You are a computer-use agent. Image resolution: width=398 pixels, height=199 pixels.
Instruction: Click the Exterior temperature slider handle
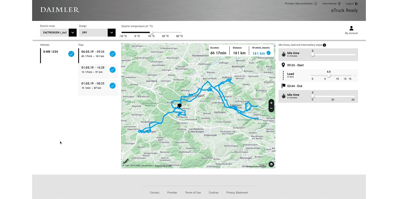[151, 32]
